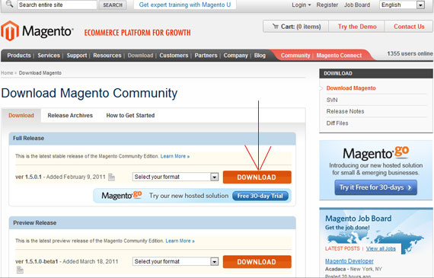Click Try it Free for 30-days button

(x=376, y=187)
